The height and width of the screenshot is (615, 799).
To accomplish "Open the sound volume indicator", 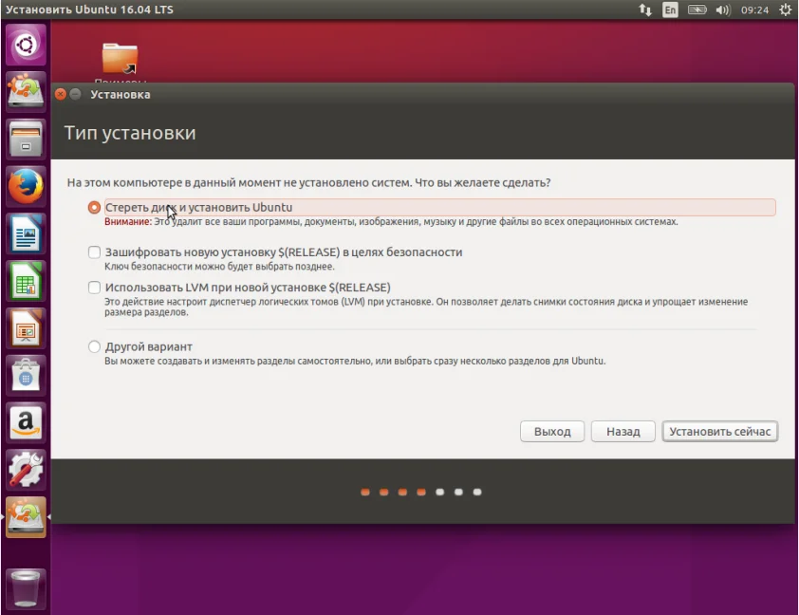I will pyautogui.click(x=722, y=9).
